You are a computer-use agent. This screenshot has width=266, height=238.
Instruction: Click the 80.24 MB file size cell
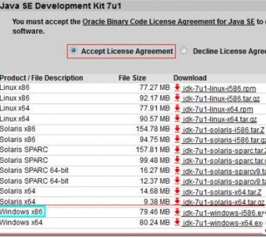(x=154, y=222)
